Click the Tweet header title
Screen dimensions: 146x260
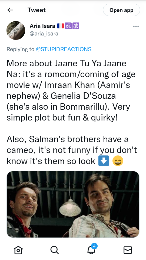click(36, 10)
